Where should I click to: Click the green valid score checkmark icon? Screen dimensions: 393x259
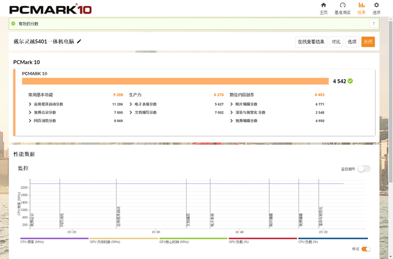tap(13, 23)
